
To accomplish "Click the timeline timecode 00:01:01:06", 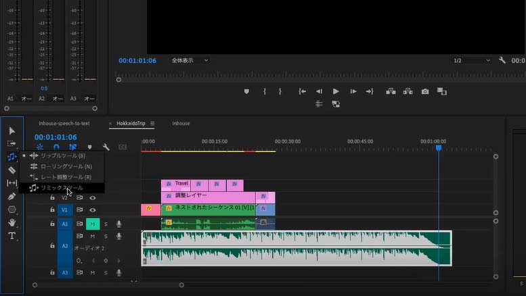I will click(x=56, y=137).
